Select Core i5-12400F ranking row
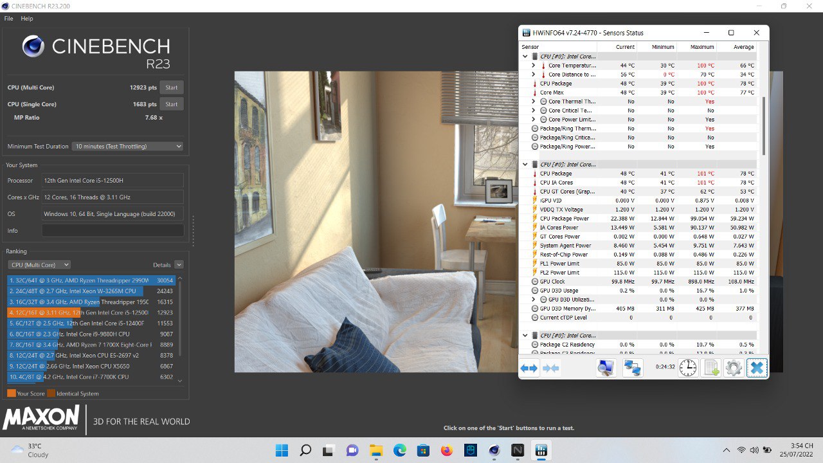The width and height of the screenshot is (823, 463). (x=91, y=323)
